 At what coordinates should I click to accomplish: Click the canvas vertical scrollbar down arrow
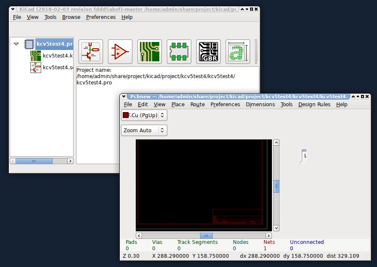(276, 228)
